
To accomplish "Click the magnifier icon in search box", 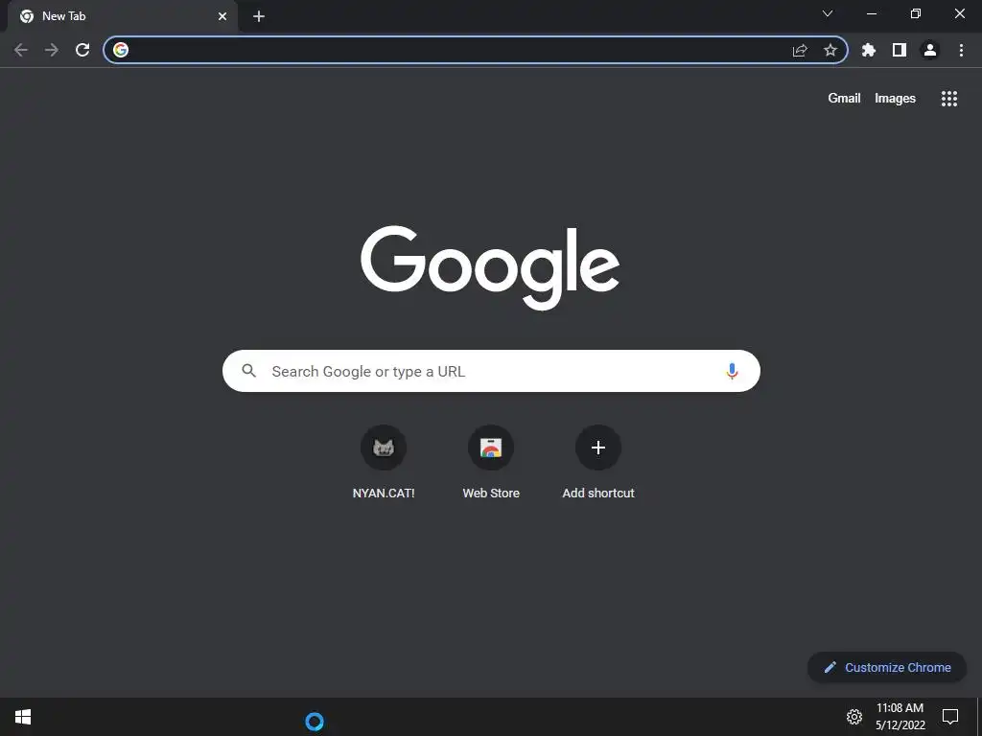I will point(248,371).
